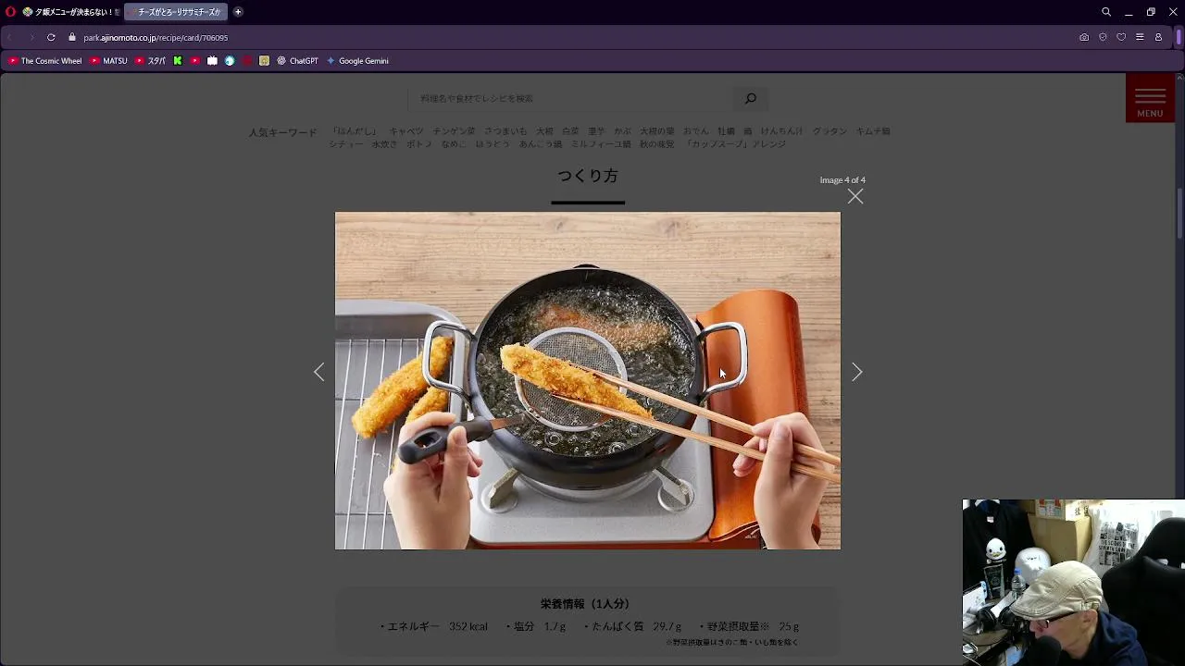The width and height of the screenshot is (1185, 666).
Task: Click the 秋の味覚 keyword link
Action: point(657,144)
